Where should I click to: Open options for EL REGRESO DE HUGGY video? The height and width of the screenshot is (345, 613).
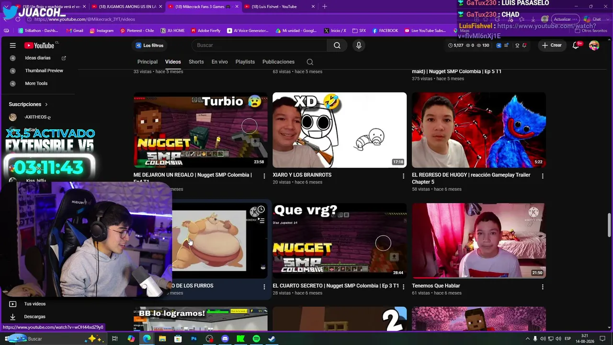pos(543,176)
